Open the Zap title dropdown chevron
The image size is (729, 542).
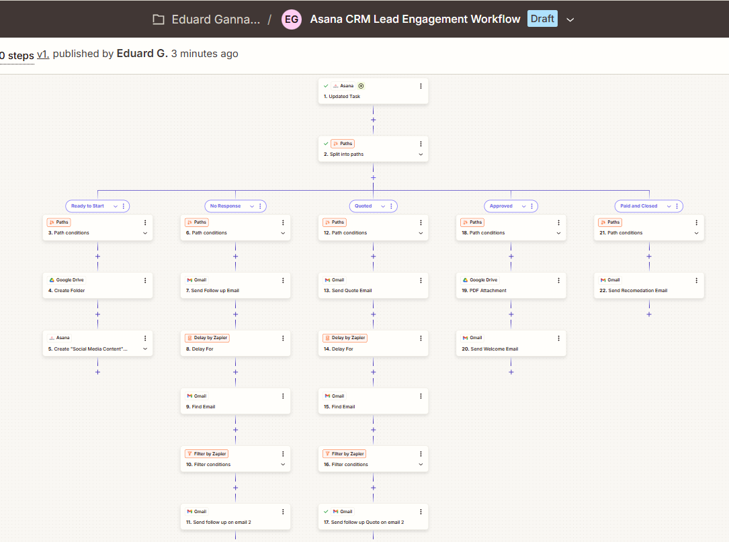[570, 20]
